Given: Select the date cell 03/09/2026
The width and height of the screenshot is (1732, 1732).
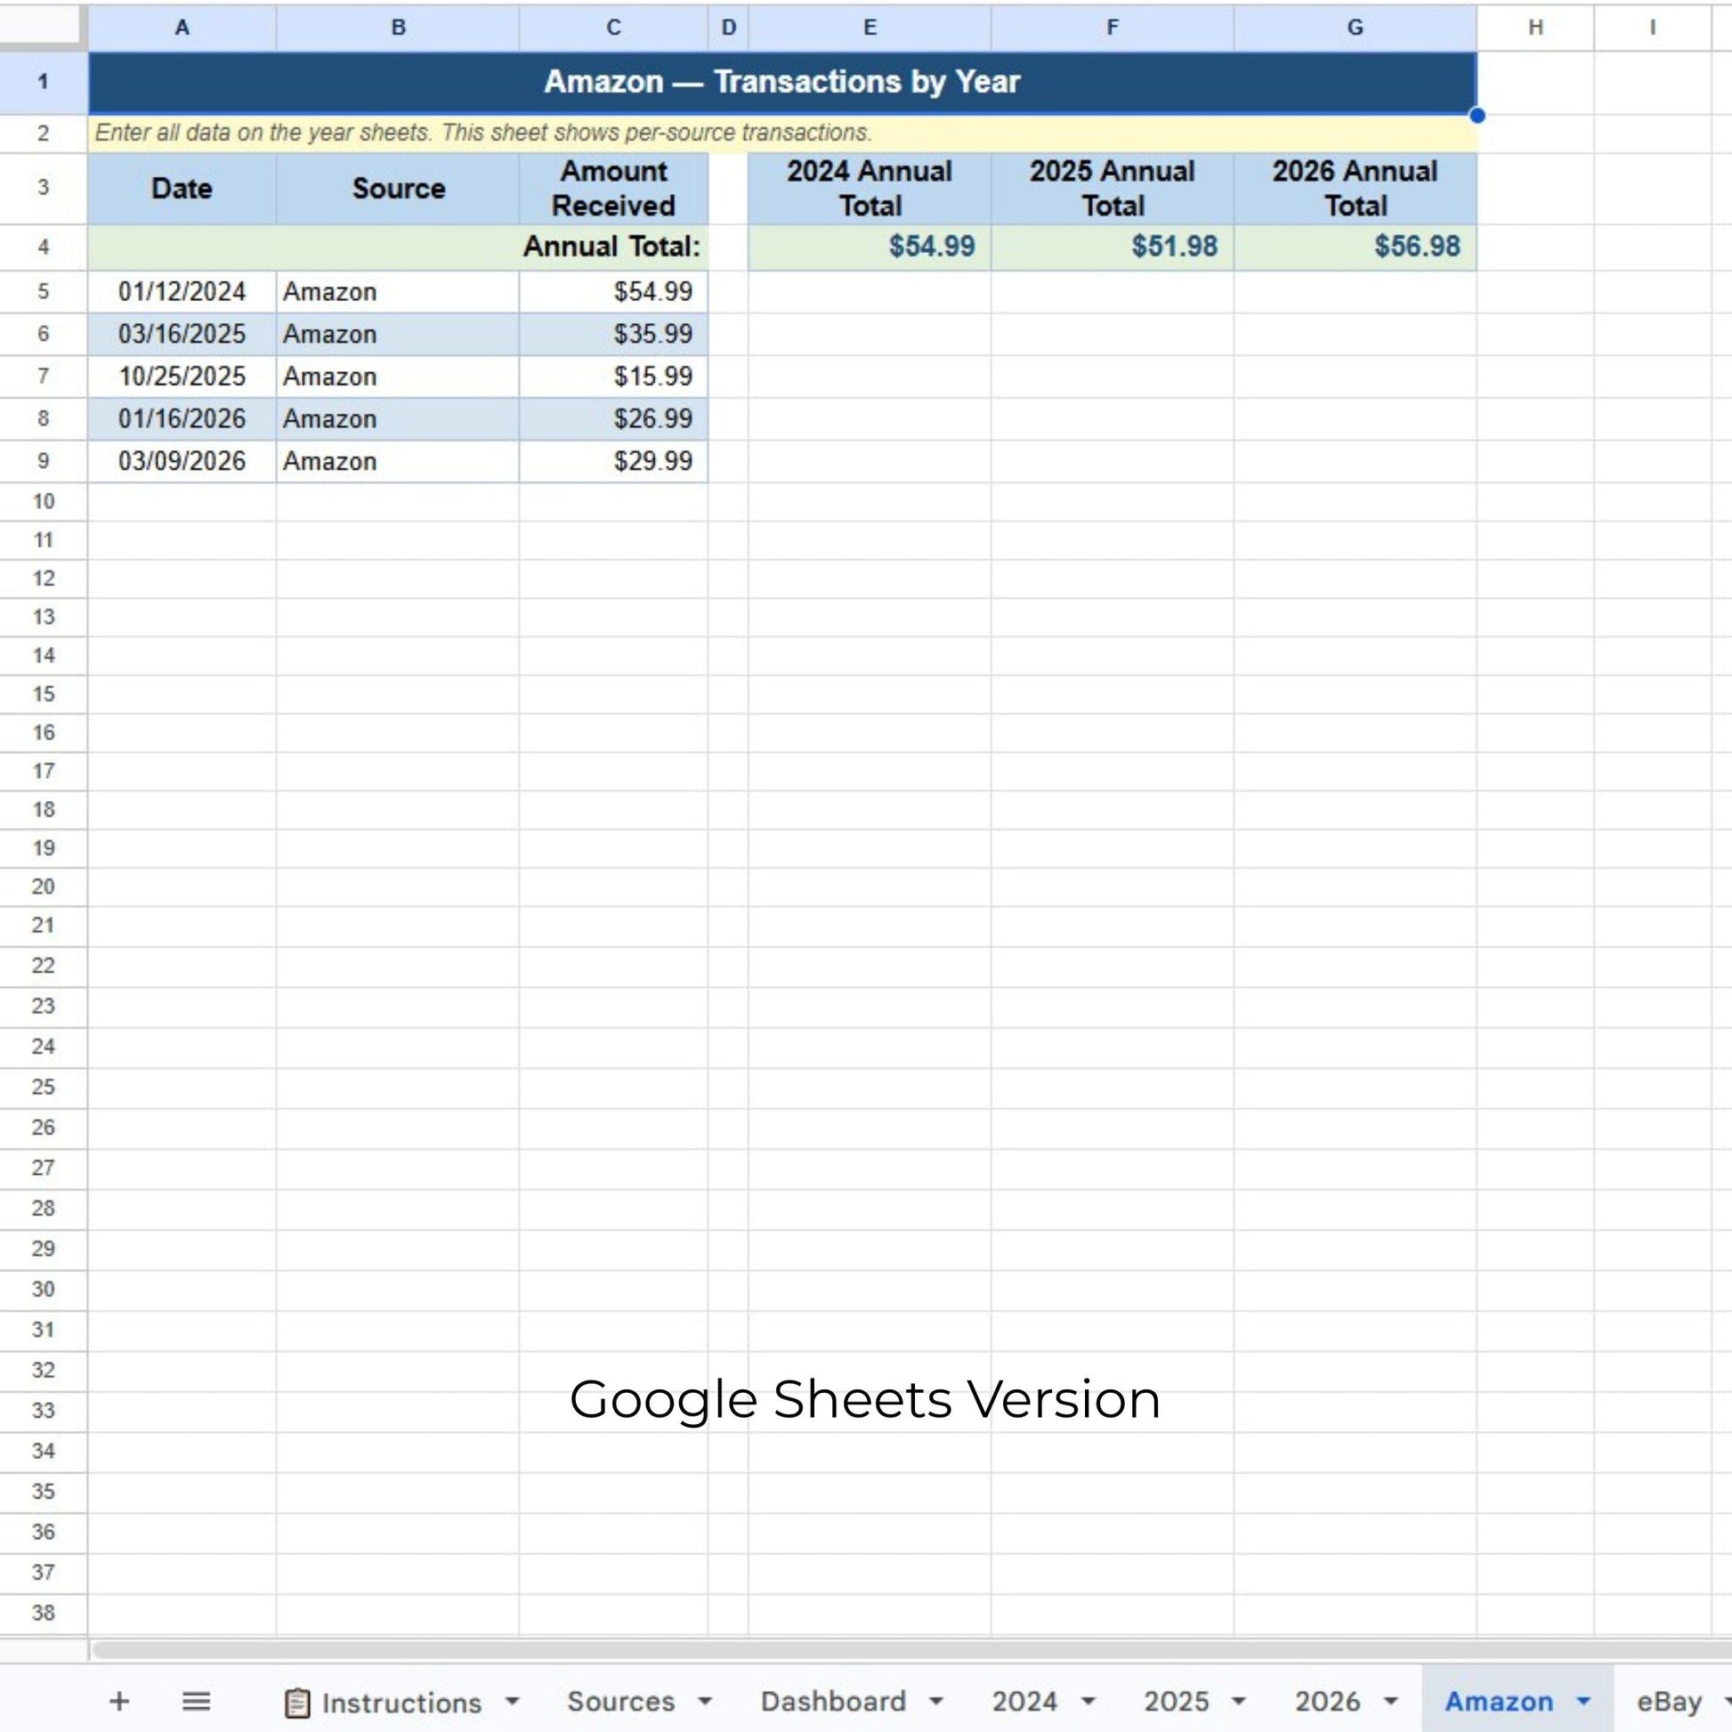Looking at the screenshot, I should tap(182, 461).
